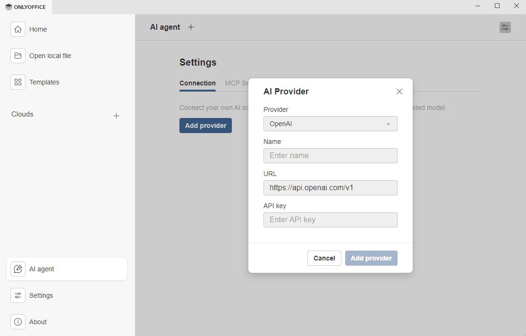Switch to the MCP Servers tab
The image size is (526, 336).
coord(237,83)
